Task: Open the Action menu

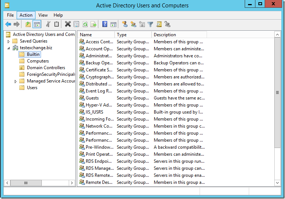Action: 26,15
